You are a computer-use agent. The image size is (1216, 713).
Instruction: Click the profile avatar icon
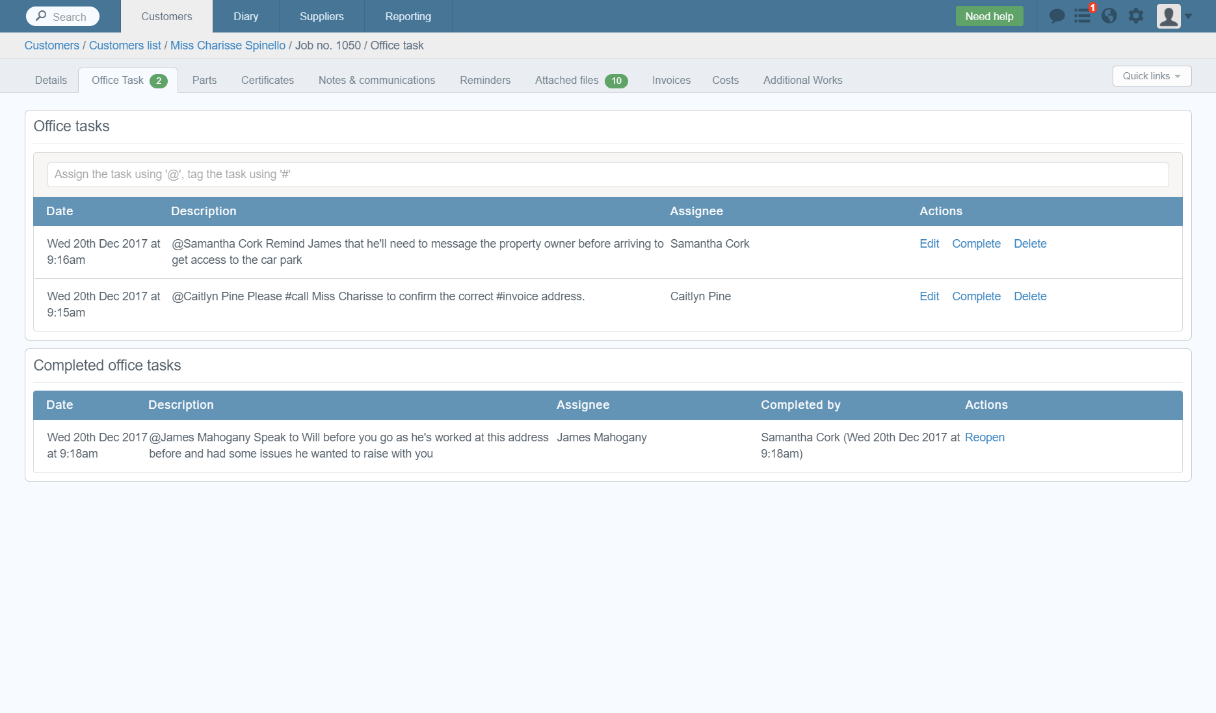point(1169,16)
